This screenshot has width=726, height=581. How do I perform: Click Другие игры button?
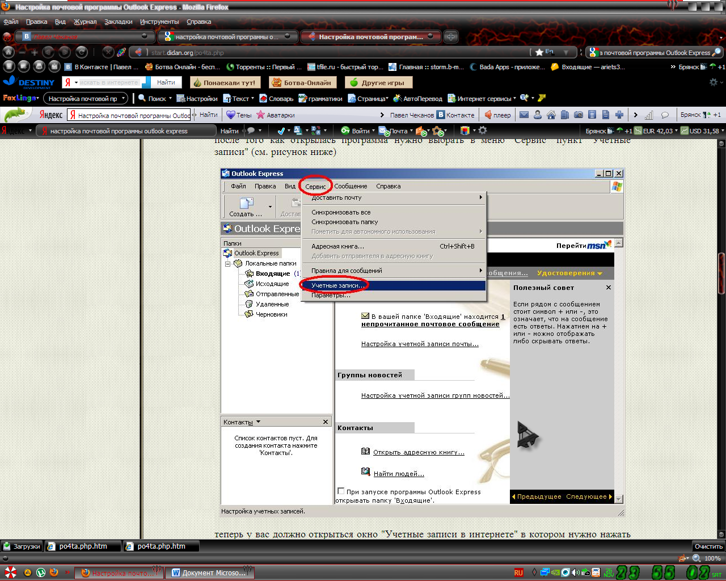378,82
